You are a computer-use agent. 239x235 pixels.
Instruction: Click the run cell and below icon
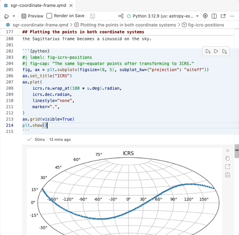225,51
